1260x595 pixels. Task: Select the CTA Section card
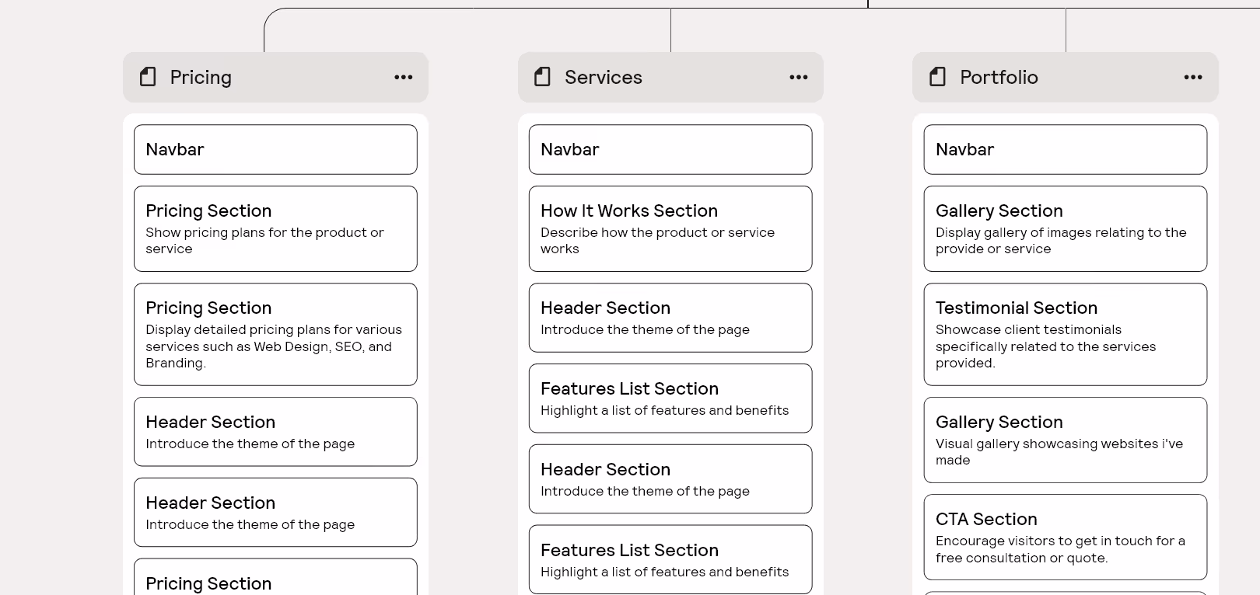click(1066, 537)
